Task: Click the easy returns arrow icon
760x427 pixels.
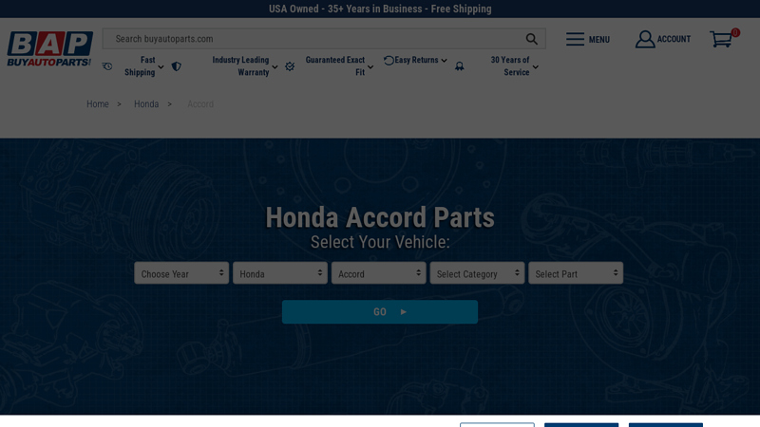Action: point(389,61)
